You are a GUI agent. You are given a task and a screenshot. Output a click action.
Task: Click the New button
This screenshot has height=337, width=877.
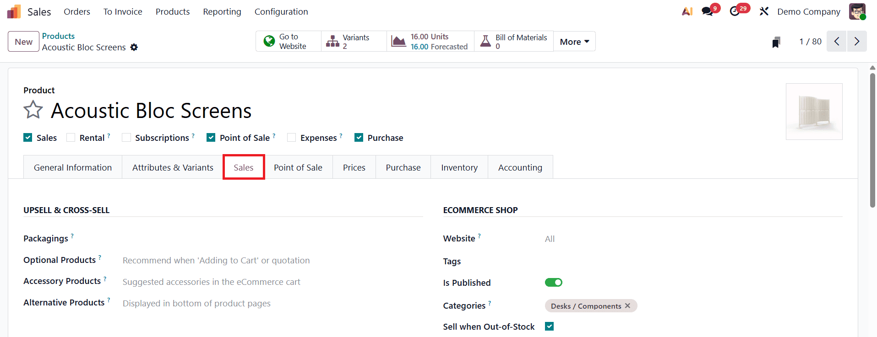pos(23,42)
